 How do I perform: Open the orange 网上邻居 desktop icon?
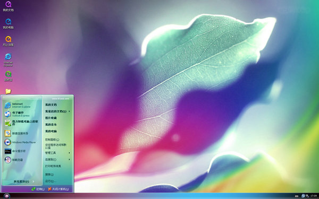click(8, 41)
